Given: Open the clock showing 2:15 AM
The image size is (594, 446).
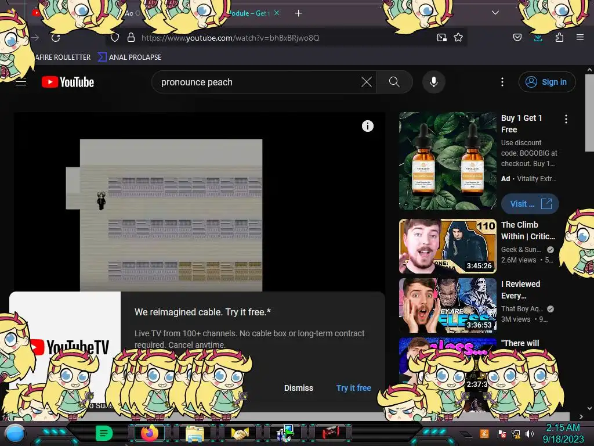Looking at the screenshot, I should [563, 433].
